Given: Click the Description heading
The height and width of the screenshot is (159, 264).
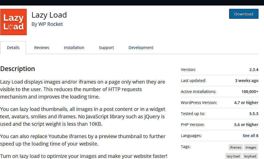Looking at the screenshot, I should coord(18,69).
